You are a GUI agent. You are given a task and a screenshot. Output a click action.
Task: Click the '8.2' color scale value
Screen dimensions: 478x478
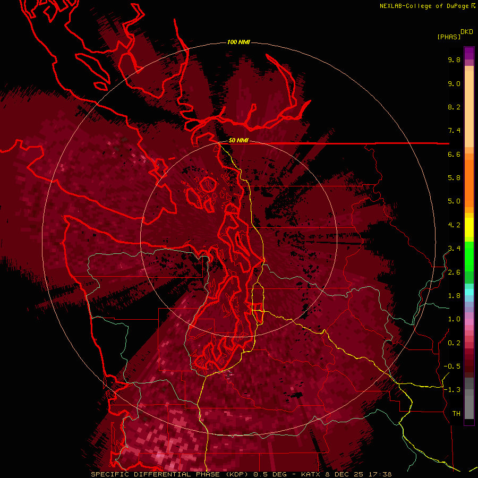[x=454, y=107]
